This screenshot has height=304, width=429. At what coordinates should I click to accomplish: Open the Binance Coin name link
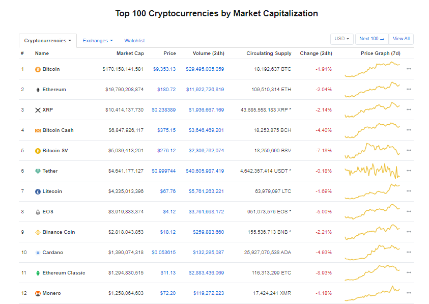[x=59, y=232]
